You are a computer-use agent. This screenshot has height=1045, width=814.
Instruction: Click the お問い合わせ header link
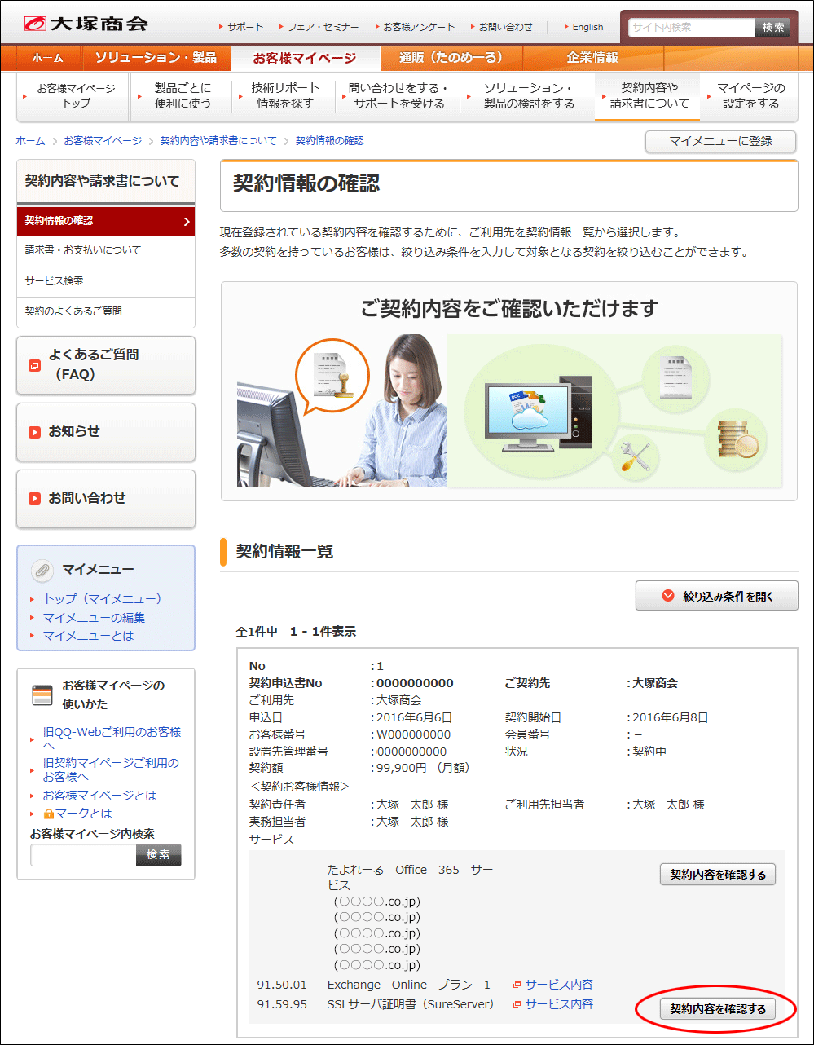click(x=504, y=27)
